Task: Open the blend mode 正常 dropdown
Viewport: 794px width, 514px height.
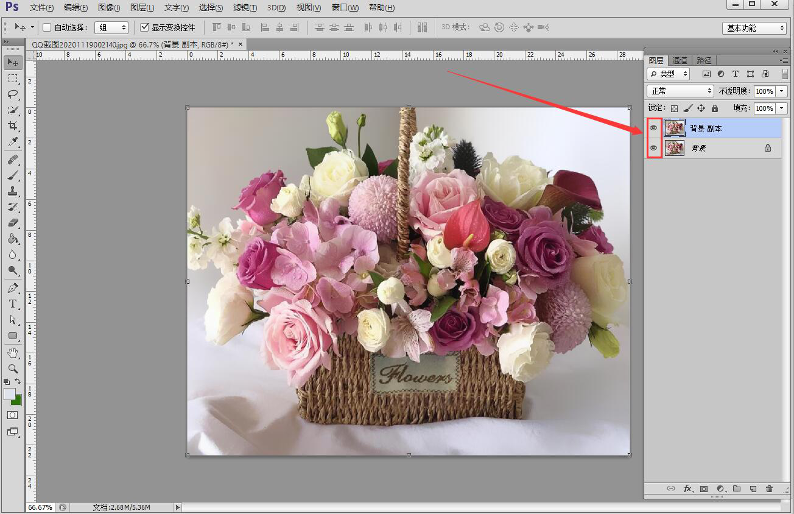Action: pos(680,91)
